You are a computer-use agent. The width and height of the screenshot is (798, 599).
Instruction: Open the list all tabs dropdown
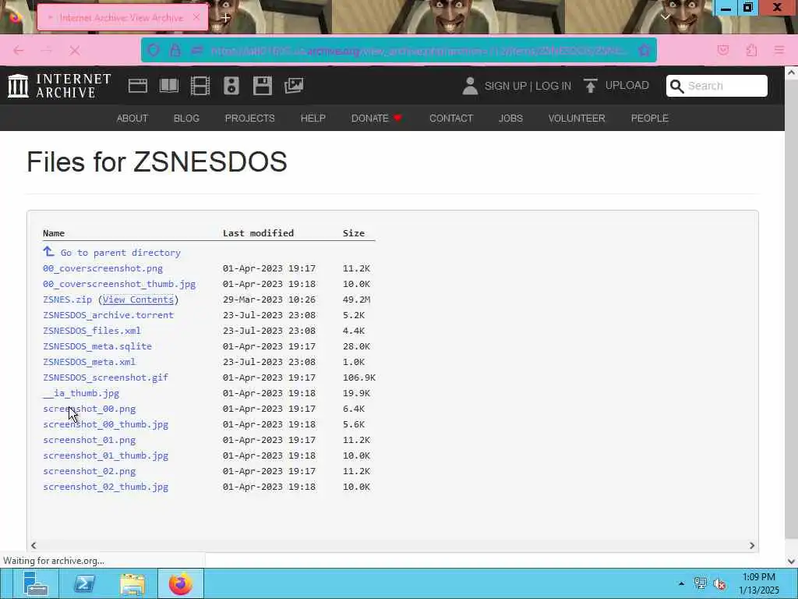pos(666,17)
